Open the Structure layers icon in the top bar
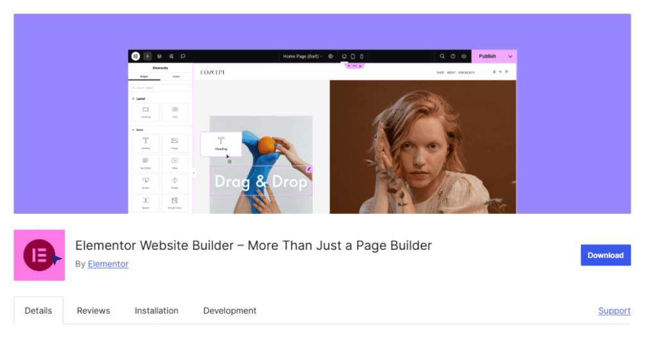 159,56
